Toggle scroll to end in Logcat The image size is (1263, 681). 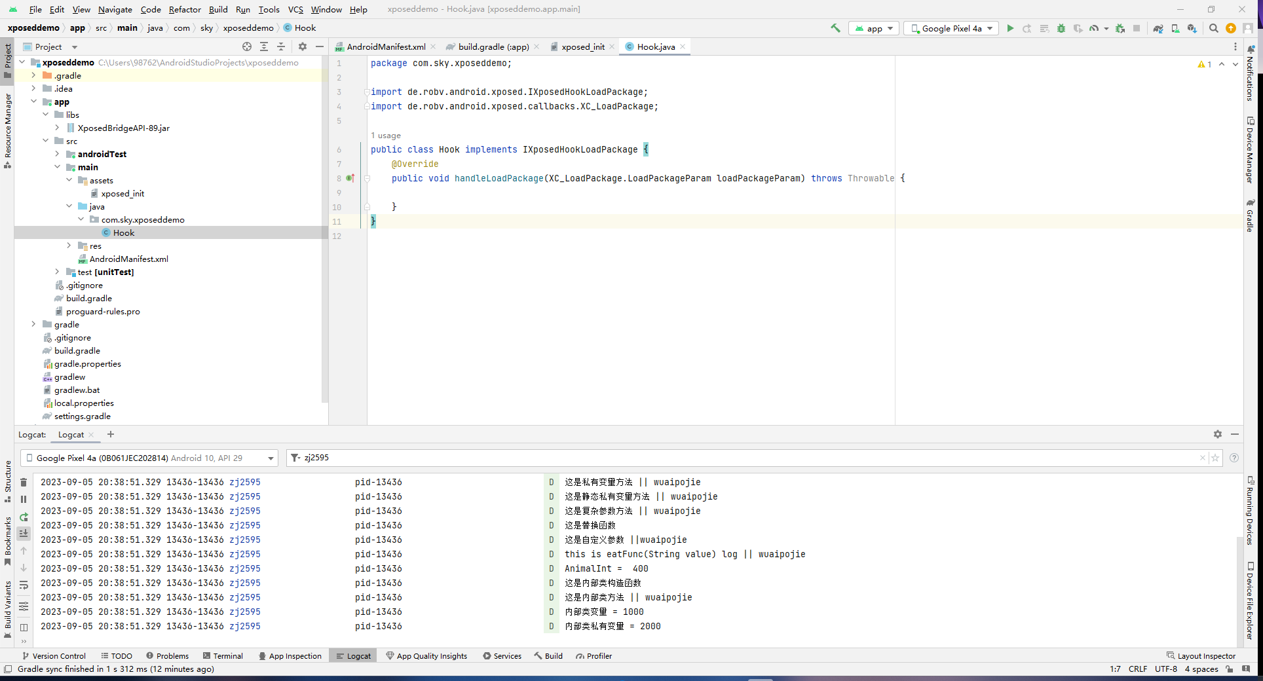click(24, 534)
